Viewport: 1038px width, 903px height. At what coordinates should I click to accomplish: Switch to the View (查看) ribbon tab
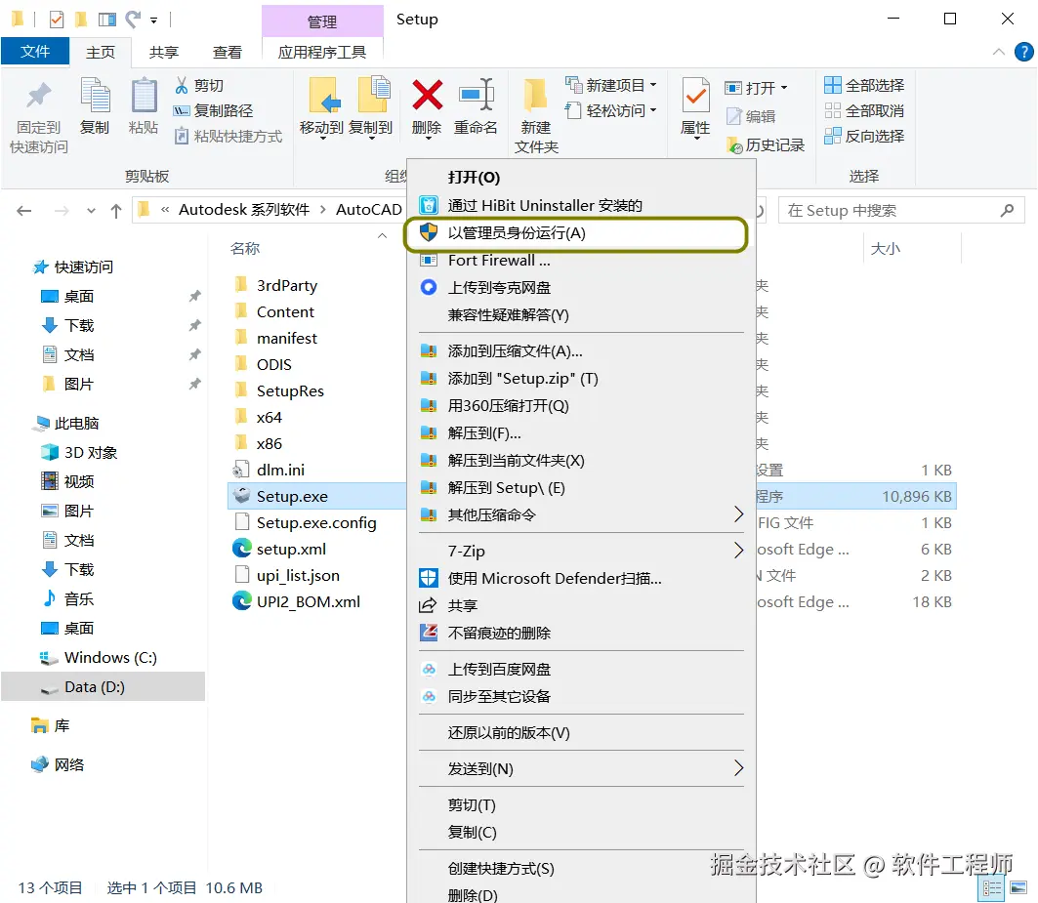pos(228,52)
